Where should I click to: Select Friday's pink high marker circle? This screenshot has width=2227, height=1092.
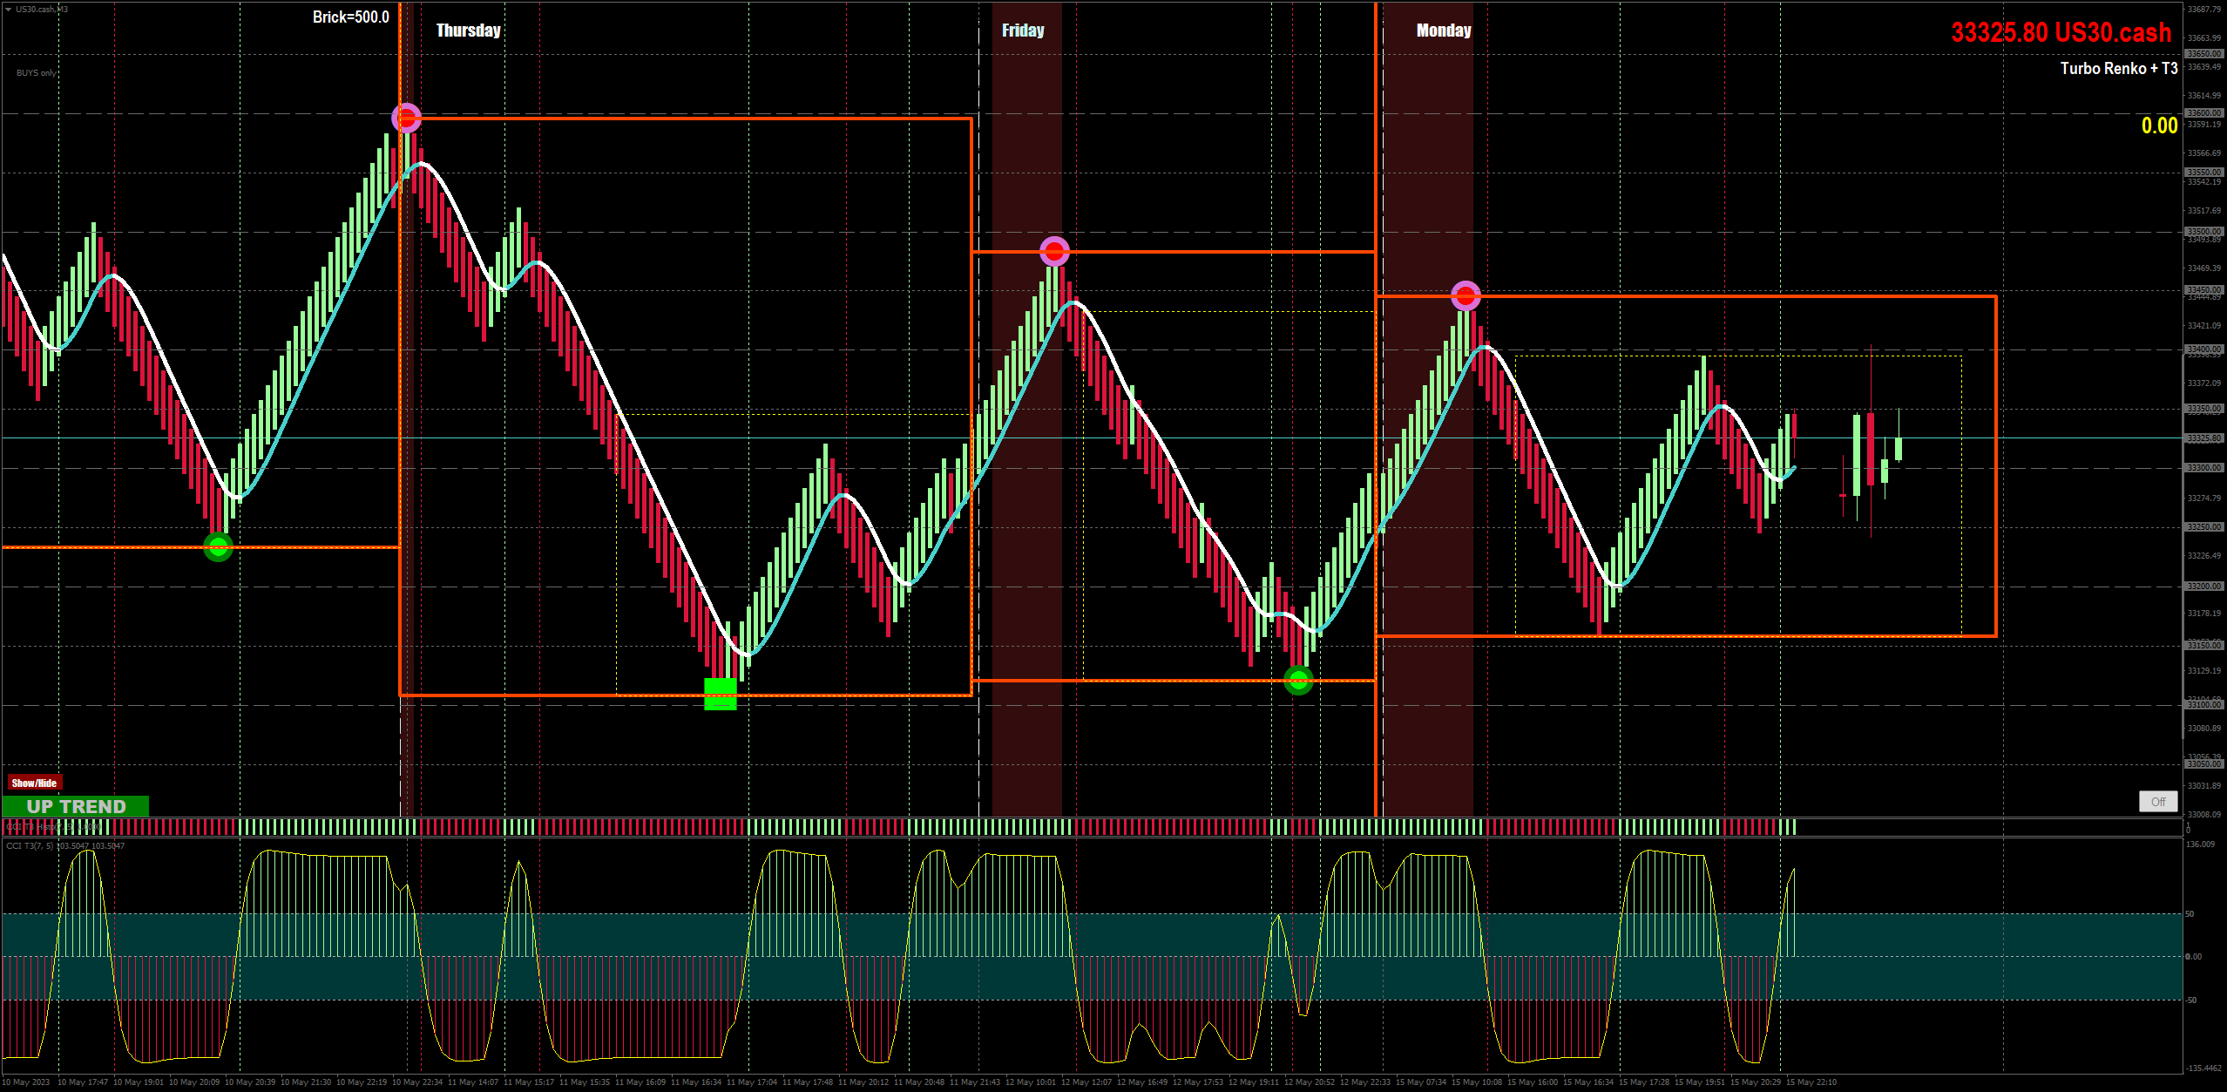tap(1054, 252)
